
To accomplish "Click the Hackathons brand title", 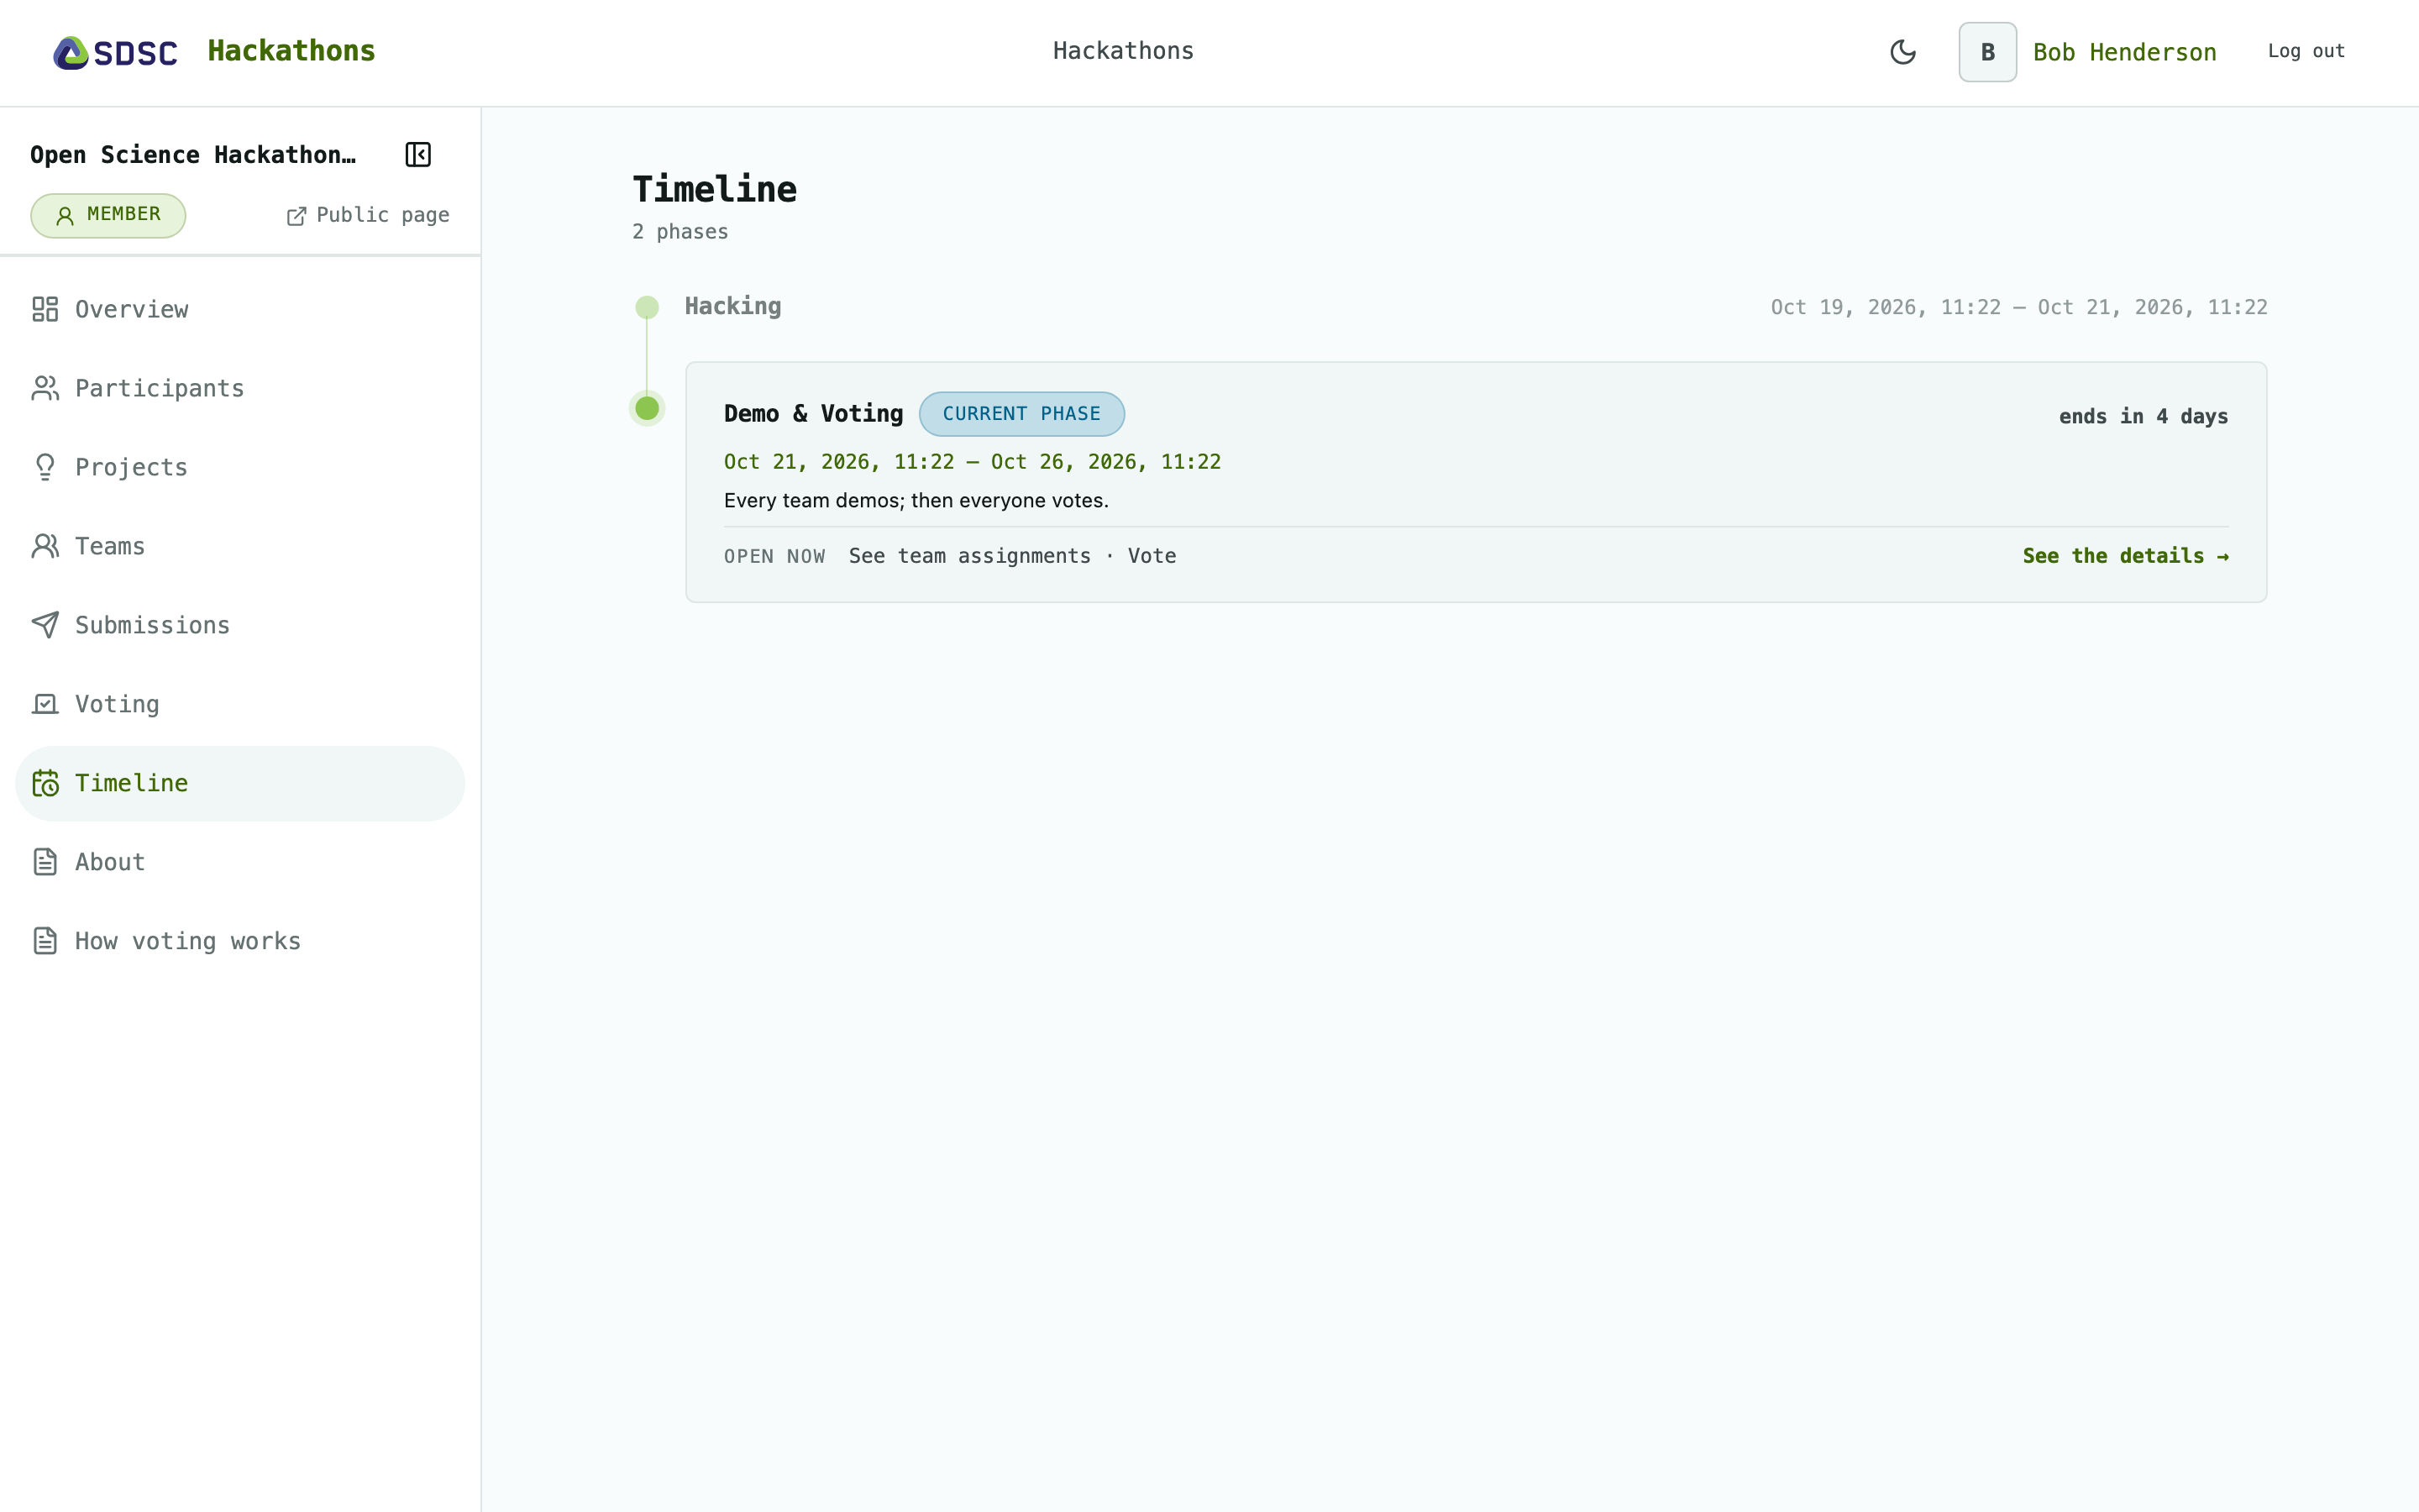I will click(291, 51).
